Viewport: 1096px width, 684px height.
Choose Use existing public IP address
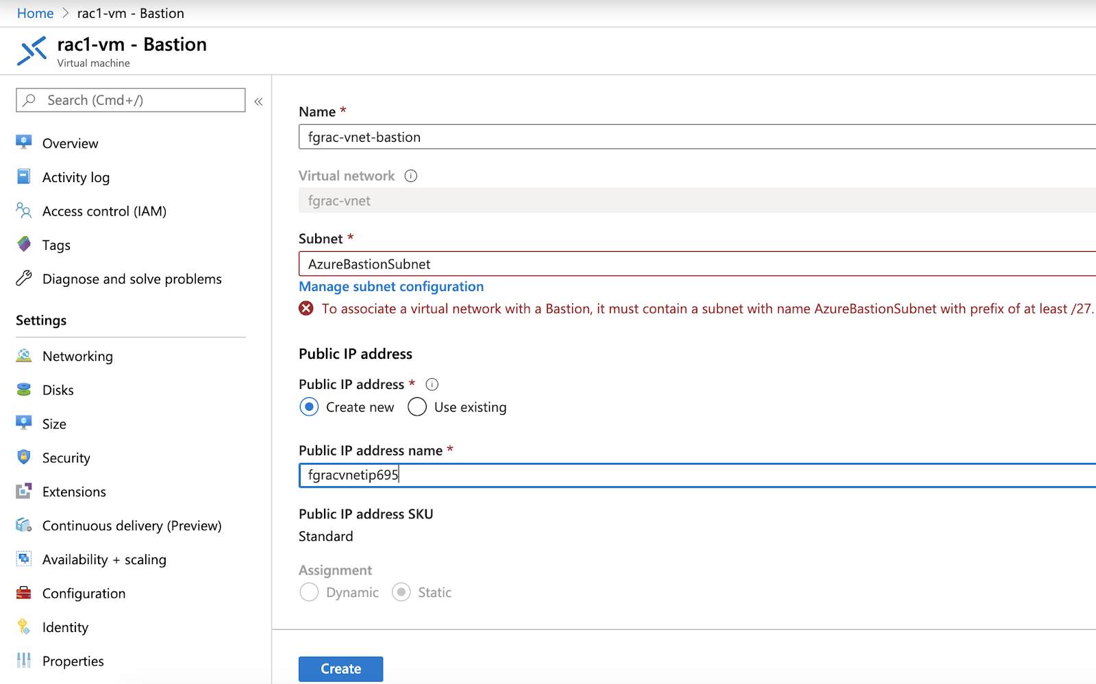(416, 407)
